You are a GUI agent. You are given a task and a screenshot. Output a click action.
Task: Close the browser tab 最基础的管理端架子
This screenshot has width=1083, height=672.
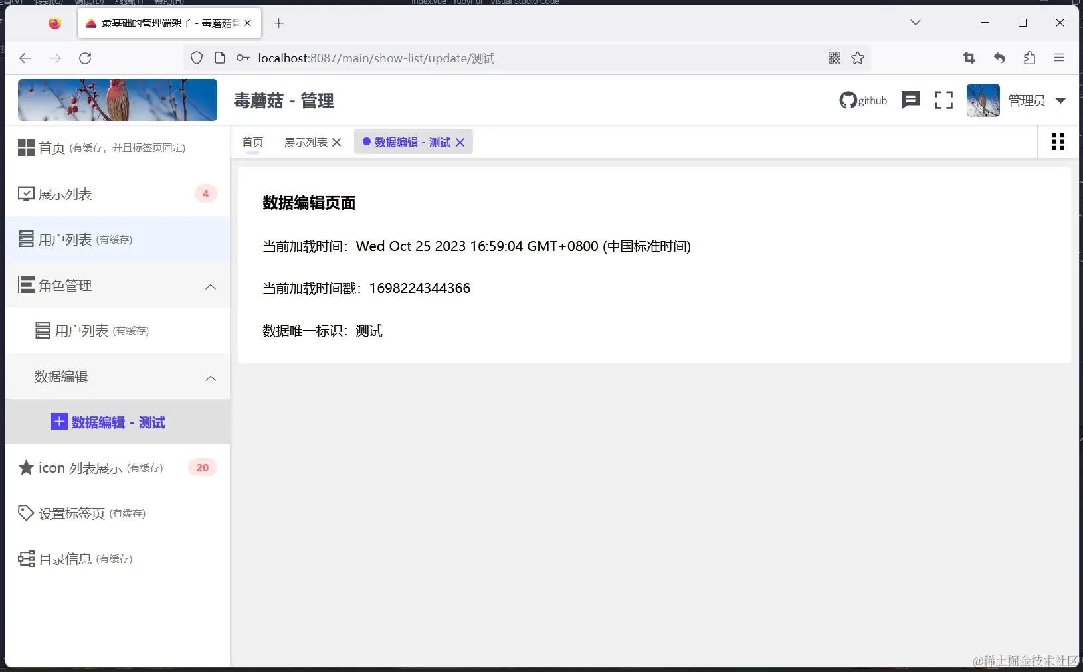[x=248, y=23]
